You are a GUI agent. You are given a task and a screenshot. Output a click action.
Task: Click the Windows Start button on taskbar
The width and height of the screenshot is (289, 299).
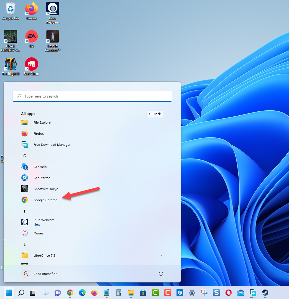click(x=9, y=293)
